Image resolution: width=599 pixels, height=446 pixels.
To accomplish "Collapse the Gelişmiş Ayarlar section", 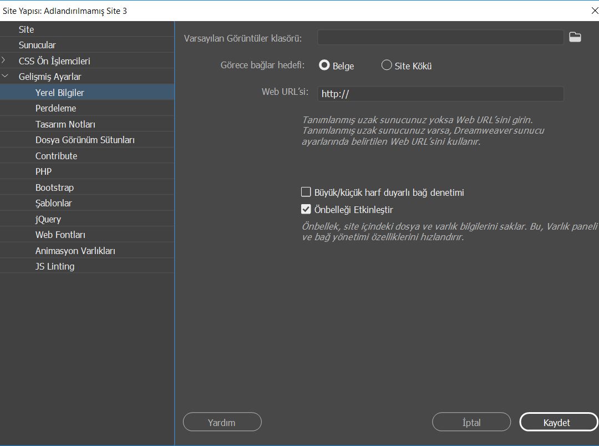I will click(4, 77).
